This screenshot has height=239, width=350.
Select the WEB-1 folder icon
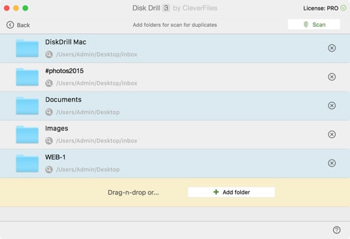click(27, 163)
